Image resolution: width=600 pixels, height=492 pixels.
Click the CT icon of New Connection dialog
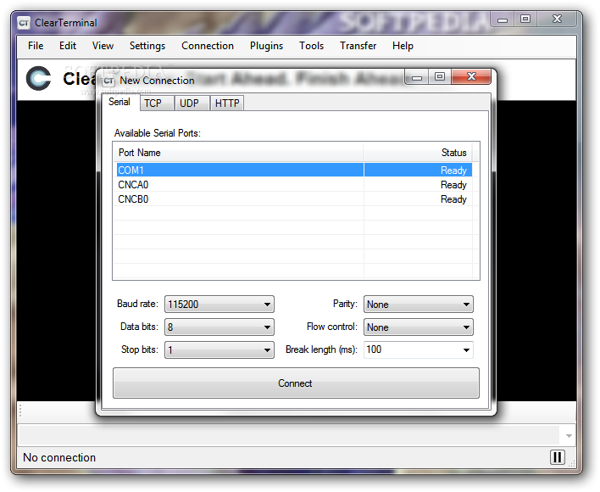[108, 81]
